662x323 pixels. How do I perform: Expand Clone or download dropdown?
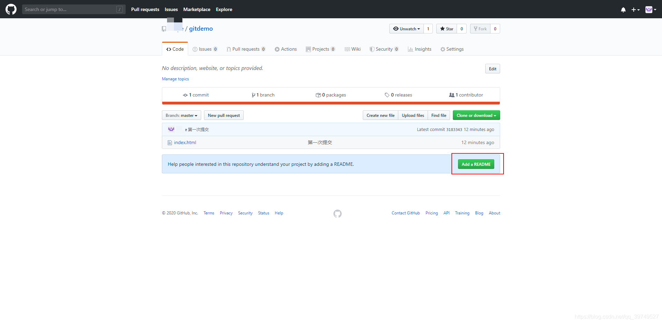click(x=476, y=115)
